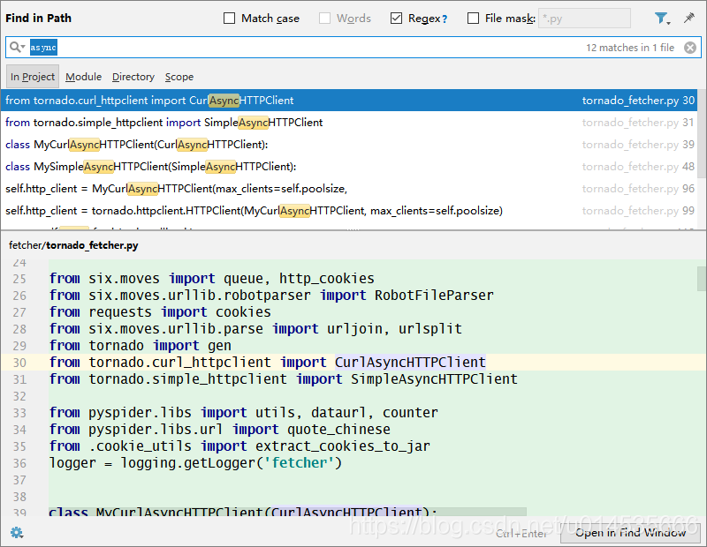Image resolution: width=707 pixels, height=547 pixels.
Task: Switch to the Module tab
Action: click(x=83, y=77)
